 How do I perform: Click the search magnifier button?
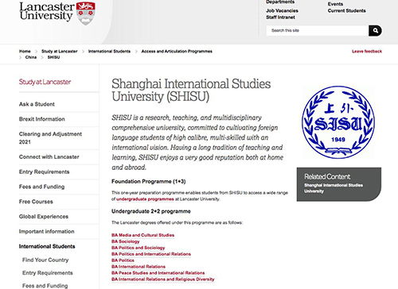[x=375, y=31]
